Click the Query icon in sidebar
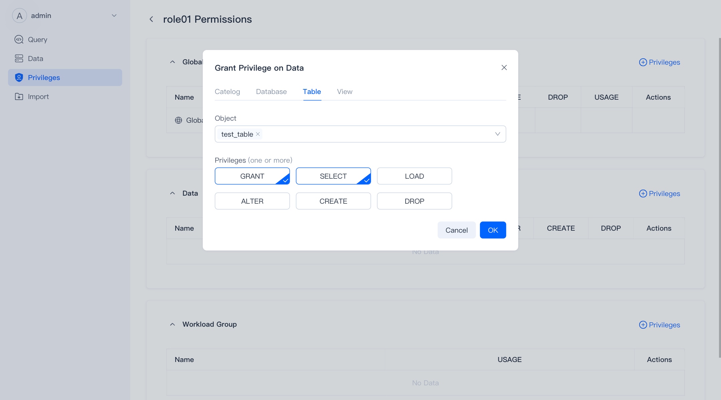This screenshot has width=721, height=400. 19,40
